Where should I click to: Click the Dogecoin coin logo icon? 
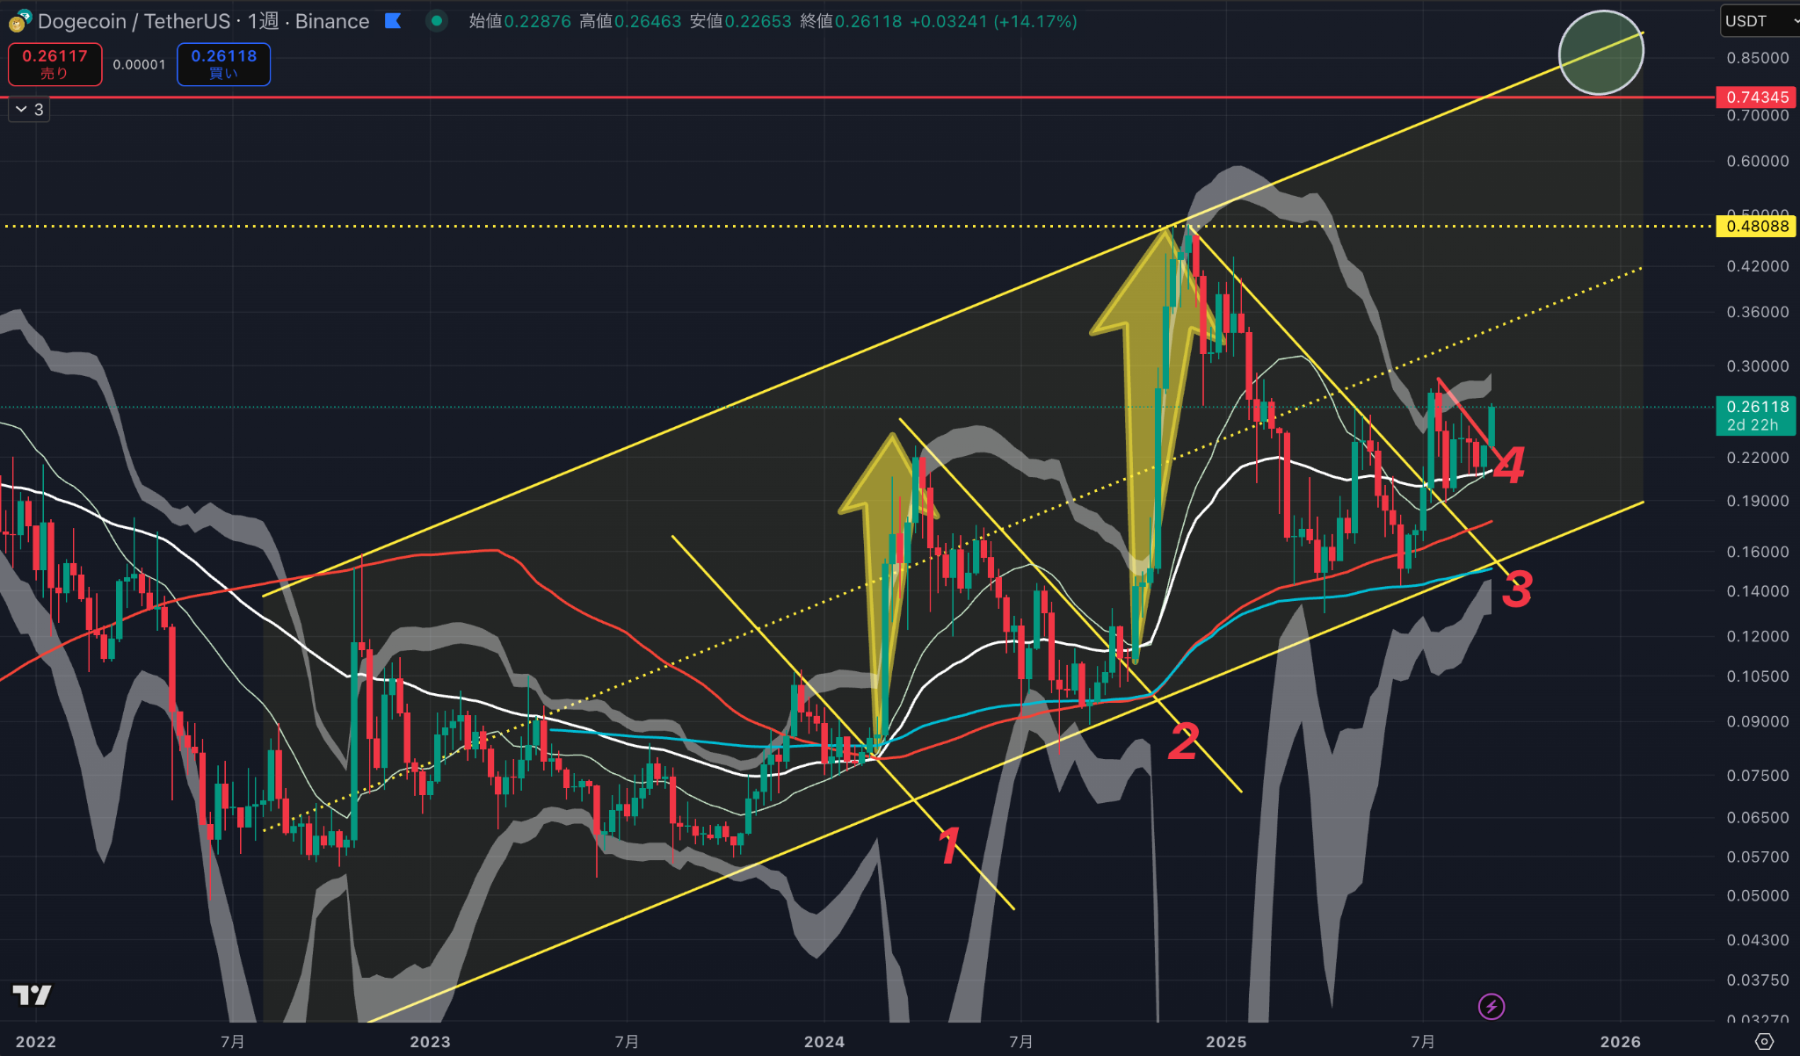pyautogui.click(x=19, y=21)
